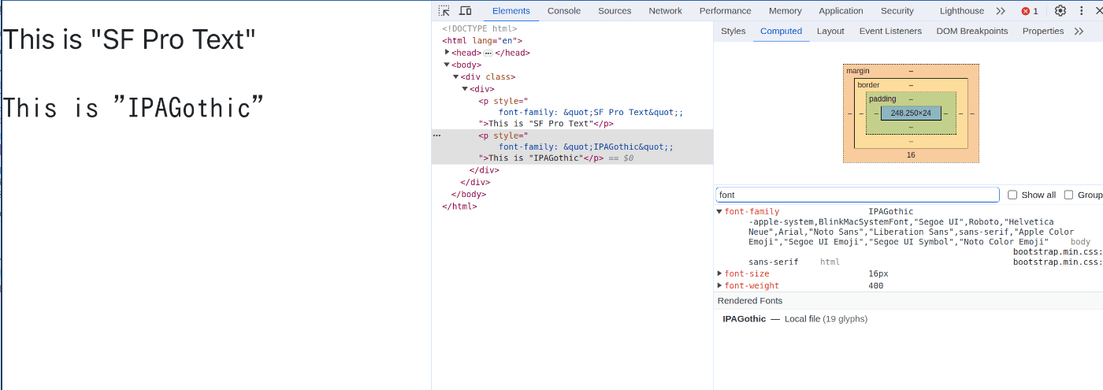Select the IPAGothic paragraph node text
The width and height of the screenshot is (1103, 390).
535,158
